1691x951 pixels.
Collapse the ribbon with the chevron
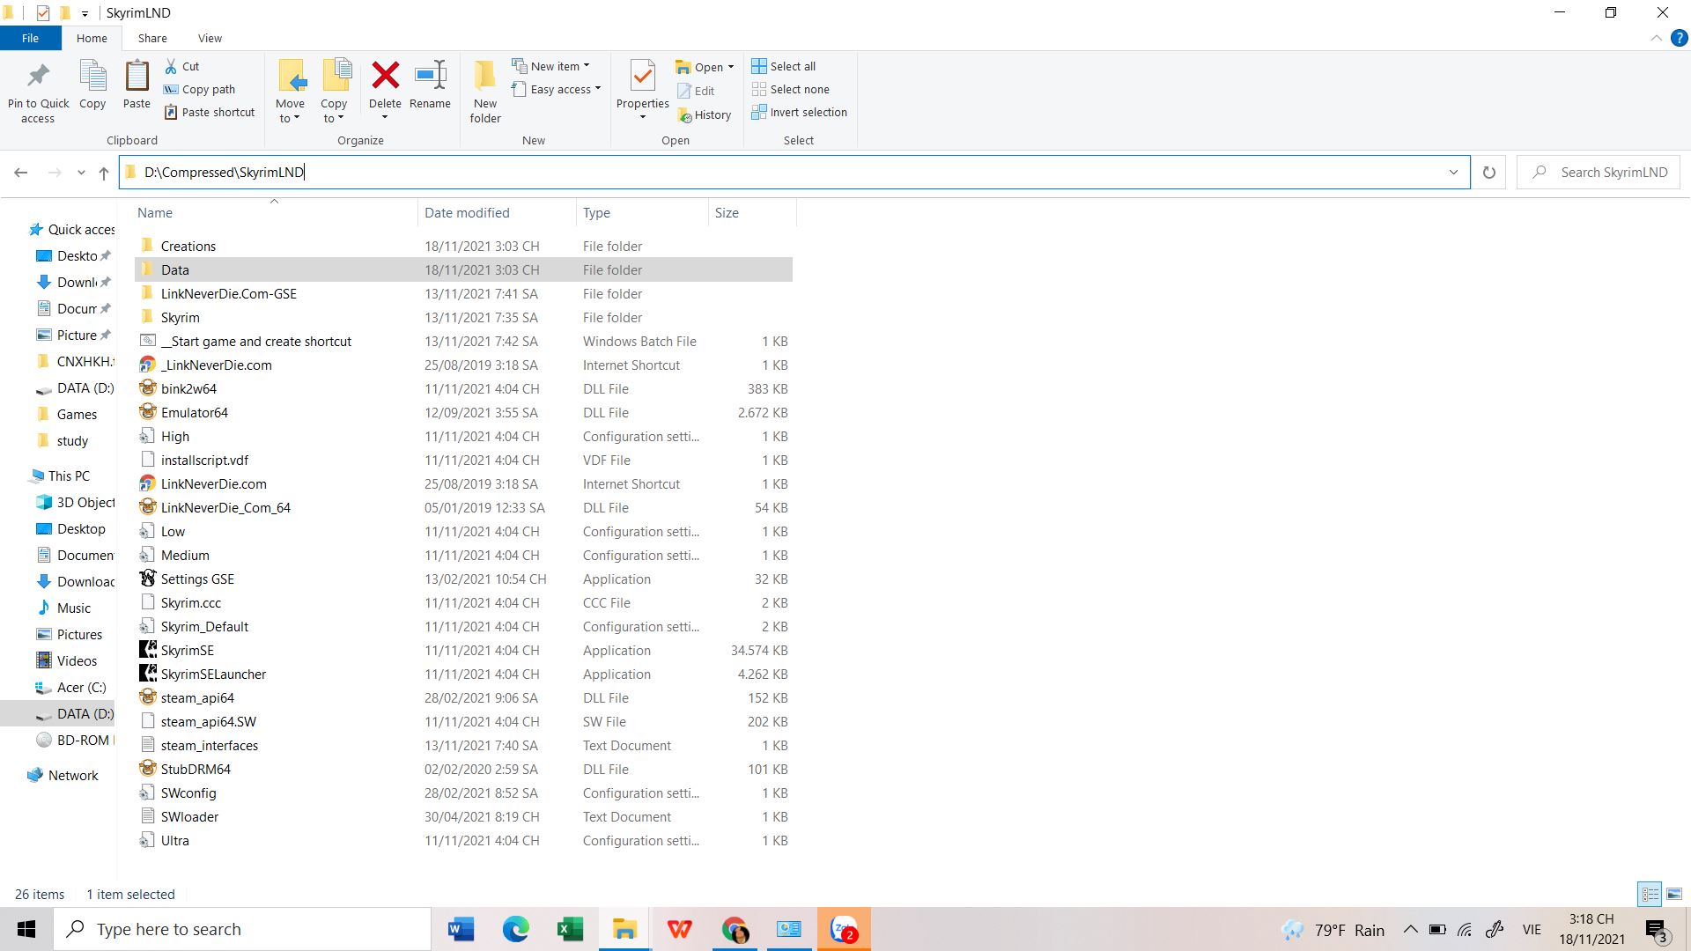(x=1656, y=39)
